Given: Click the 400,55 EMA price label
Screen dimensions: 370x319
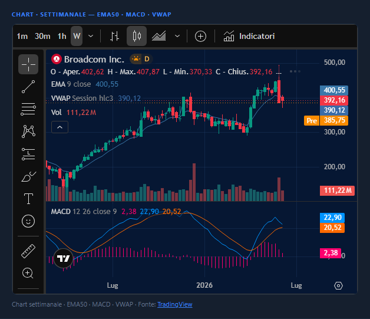Looking at the screenshot, I should [x=334, y=90].
